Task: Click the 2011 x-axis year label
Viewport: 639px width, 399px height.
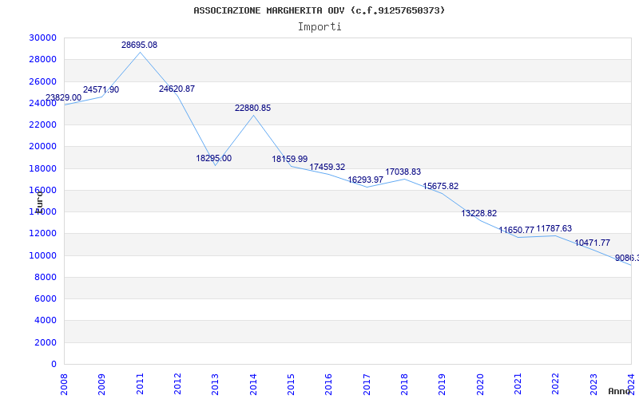Action: [x=140, y=384]
